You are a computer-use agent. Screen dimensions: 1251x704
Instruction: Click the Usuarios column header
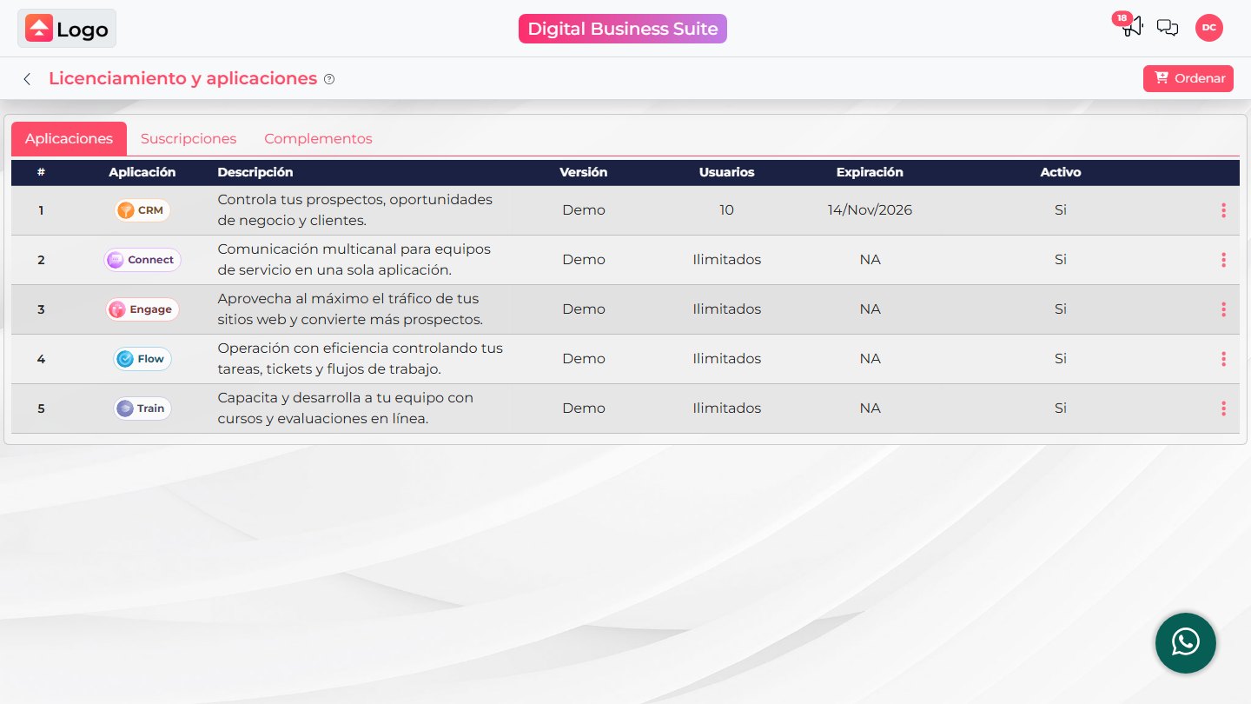click(727, 172)
